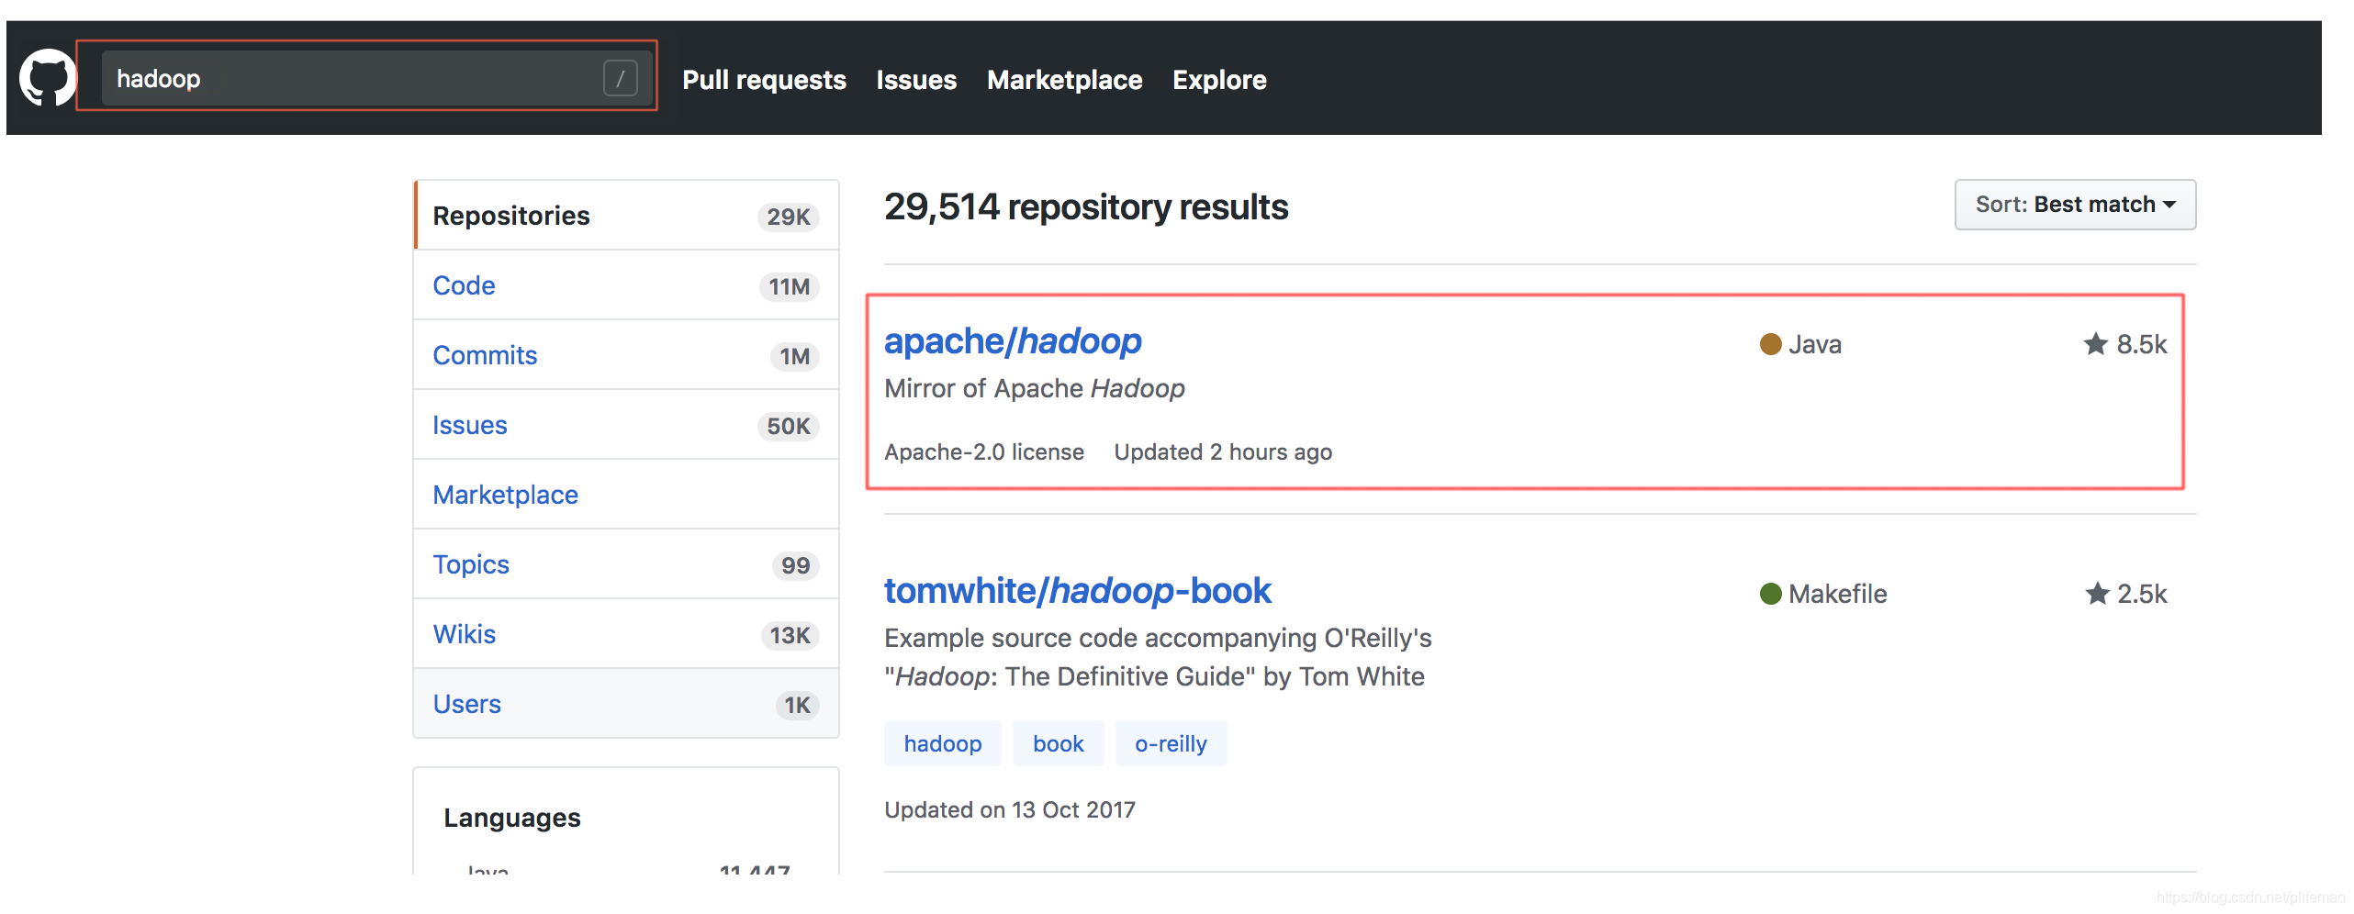Click the 1K users count badge

click(798, 705)
